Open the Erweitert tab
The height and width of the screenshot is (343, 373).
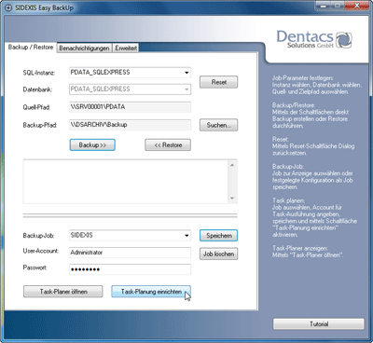(x=126, y=48)
